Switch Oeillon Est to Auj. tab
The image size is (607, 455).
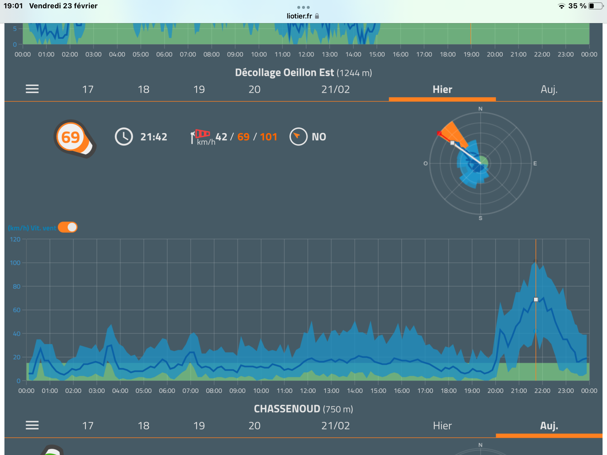pos(549,89)
